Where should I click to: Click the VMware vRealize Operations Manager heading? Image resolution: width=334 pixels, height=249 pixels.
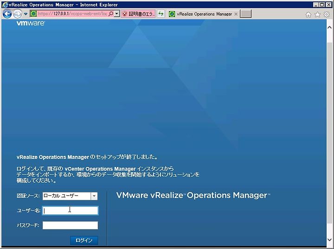coord(193,195)
